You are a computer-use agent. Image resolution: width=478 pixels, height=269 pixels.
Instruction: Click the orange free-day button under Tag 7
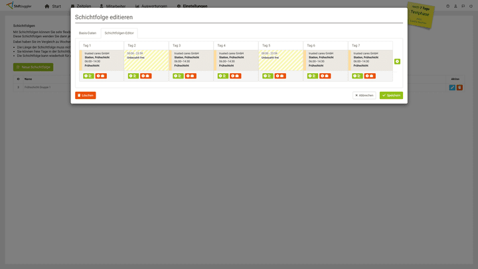click(370, 76)
